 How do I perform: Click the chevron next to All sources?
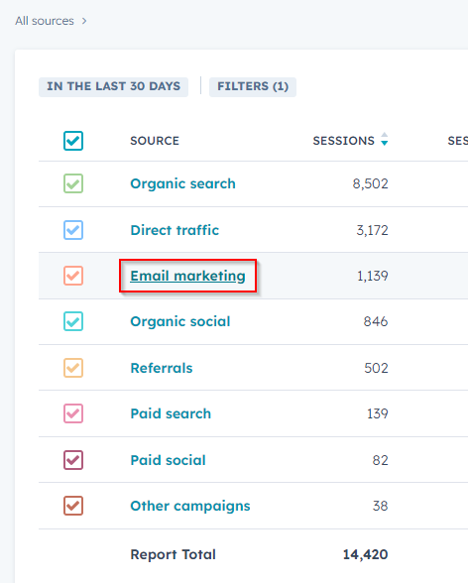84,21
